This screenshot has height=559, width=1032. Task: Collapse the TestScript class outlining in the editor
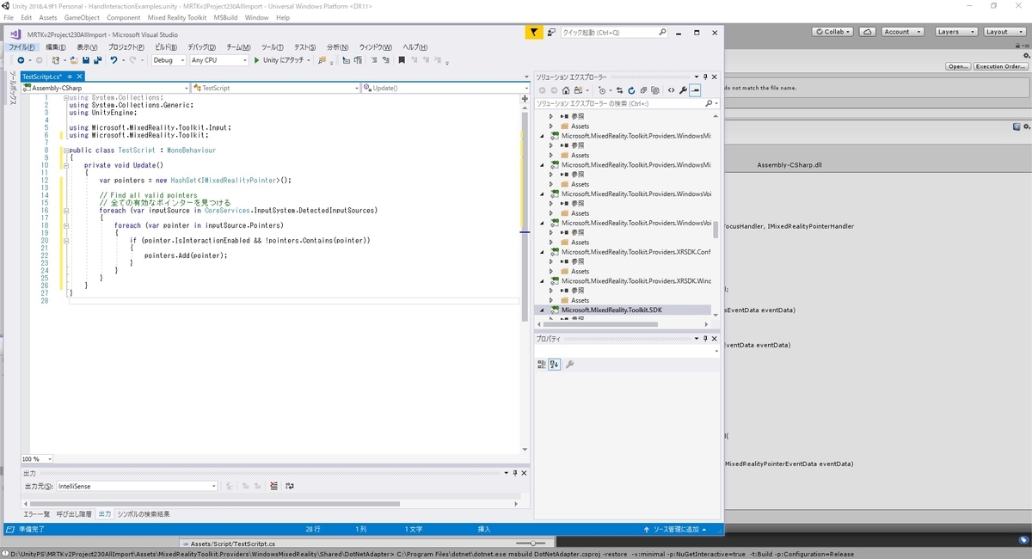[65, 150]
